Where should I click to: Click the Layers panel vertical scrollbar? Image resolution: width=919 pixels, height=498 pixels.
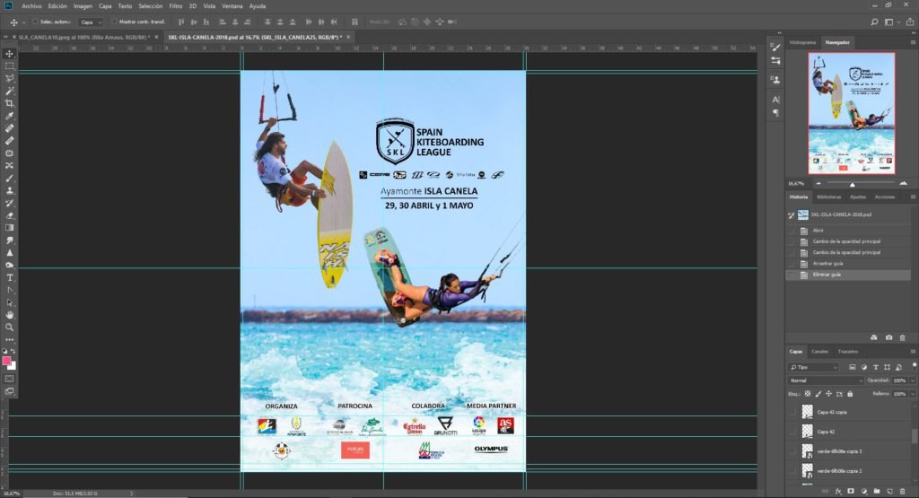click(x=915, y=435)
